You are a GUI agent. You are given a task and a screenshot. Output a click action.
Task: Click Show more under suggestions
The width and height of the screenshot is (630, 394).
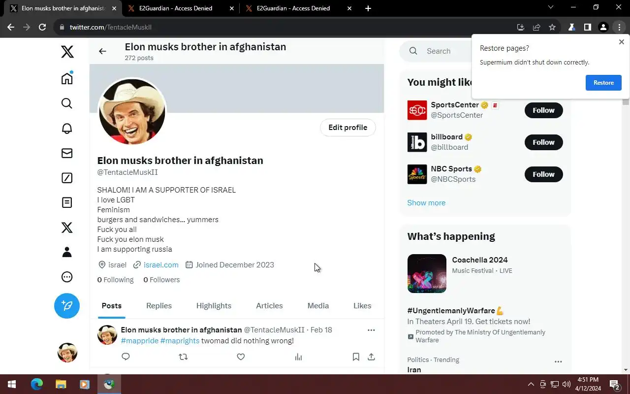(426, 203)
